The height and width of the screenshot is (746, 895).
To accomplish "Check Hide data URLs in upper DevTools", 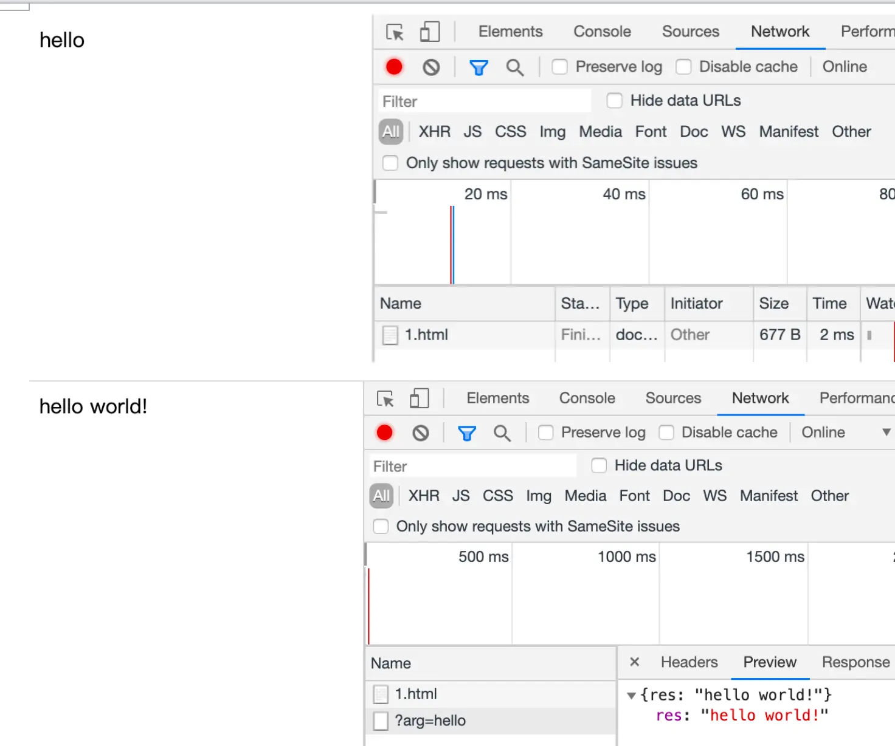I will pyautogui.click(x=615, y=101).
